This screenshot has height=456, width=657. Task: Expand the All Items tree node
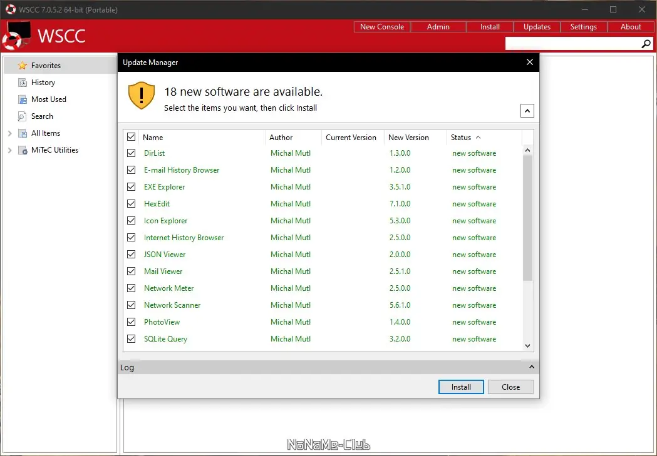[x=9, y=133]
